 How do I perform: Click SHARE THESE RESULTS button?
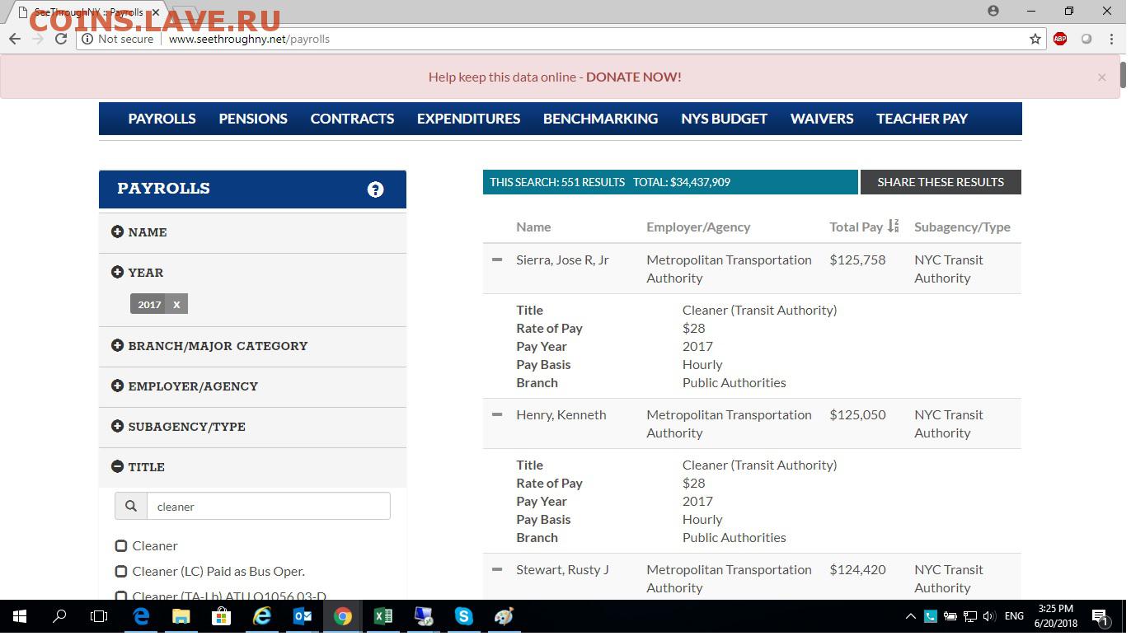(941, 182)
